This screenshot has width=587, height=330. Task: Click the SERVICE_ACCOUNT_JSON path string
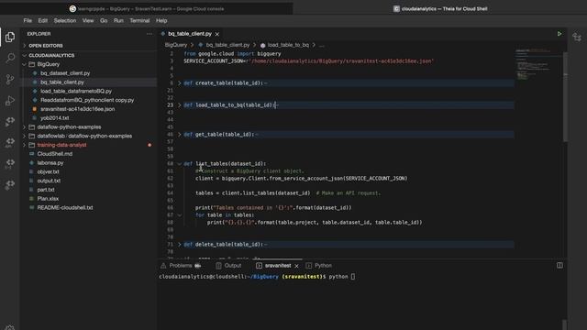coord(340,61)
